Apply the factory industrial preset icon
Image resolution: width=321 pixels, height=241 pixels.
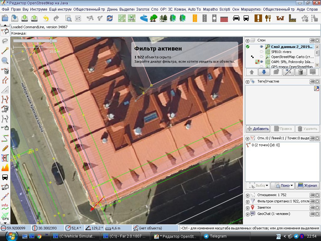[292, 18]
